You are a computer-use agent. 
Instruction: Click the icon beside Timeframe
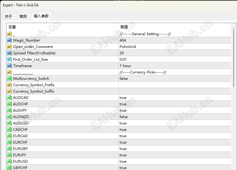[x=9, y=66]
